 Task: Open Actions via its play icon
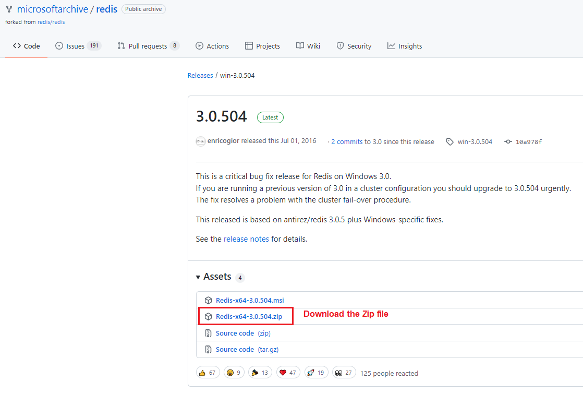click(199, 46)
